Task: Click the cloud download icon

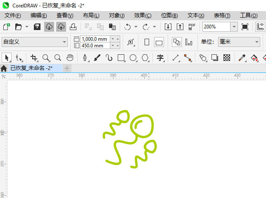Action: (49, 27)
